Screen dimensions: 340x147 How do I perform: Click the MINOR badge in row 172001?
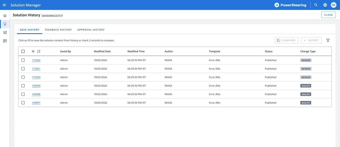(x=306, y=69)
